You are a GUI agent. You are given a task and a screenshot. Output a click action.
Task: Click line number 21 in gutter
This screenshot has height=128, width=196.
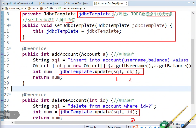[6, 89]
